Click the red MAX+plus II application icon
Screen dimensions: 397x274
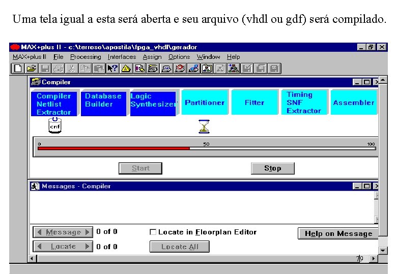[15, 47]
